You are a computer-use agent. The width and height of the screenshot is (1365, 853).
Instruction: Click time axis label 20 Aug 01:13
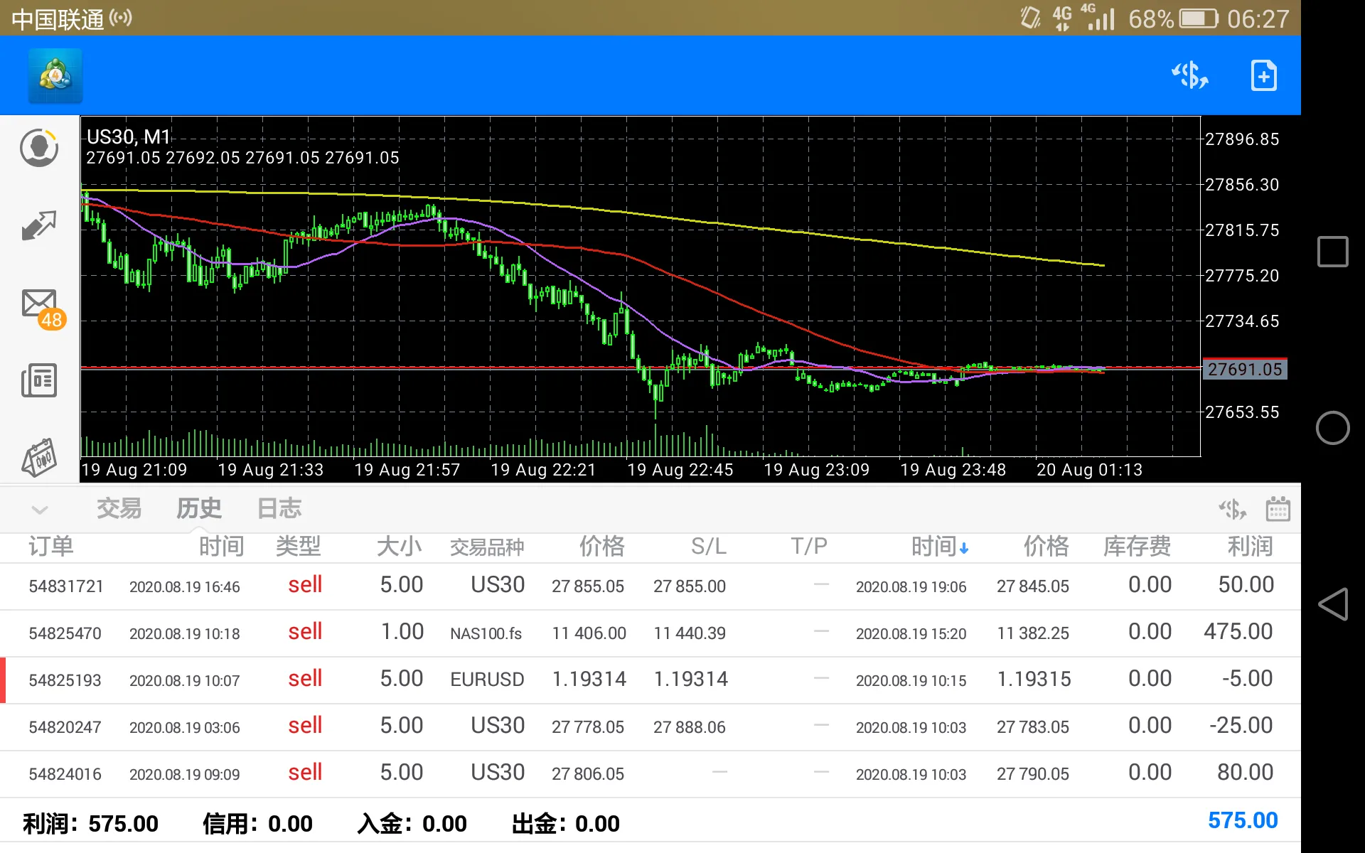pos(1089,469)
